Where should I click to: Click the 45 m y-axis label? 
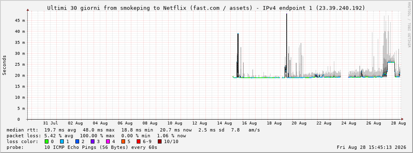(21, 20)
